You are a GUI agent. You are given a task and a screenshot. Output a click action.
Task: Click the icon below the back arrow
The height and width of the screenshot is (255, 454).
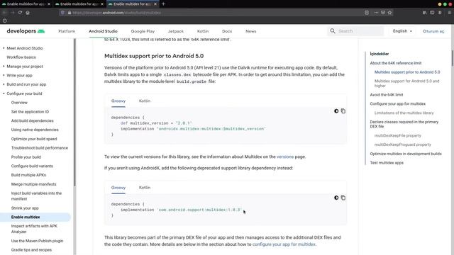click(x=4, y=21)
